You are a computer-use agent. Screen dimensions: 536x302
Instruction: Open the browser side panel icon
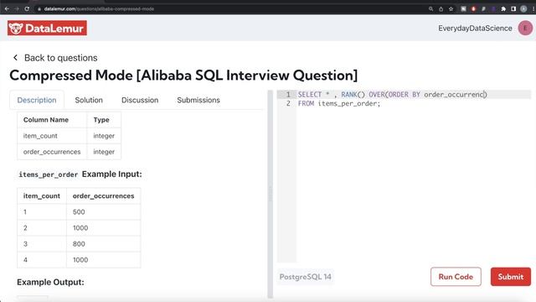coord(513,9)
